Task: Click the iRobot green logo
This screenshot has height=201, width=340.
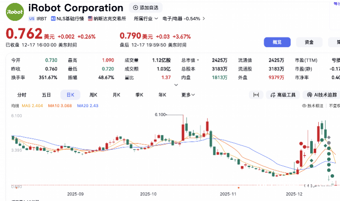Action: (15, 12)
